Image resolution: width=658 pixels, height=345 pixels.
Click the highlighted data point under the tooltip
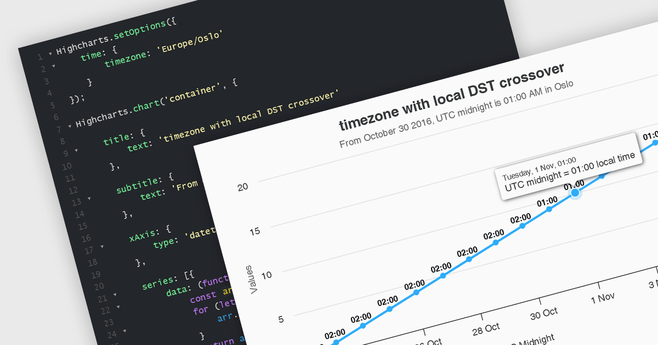(x=575, y=193)
